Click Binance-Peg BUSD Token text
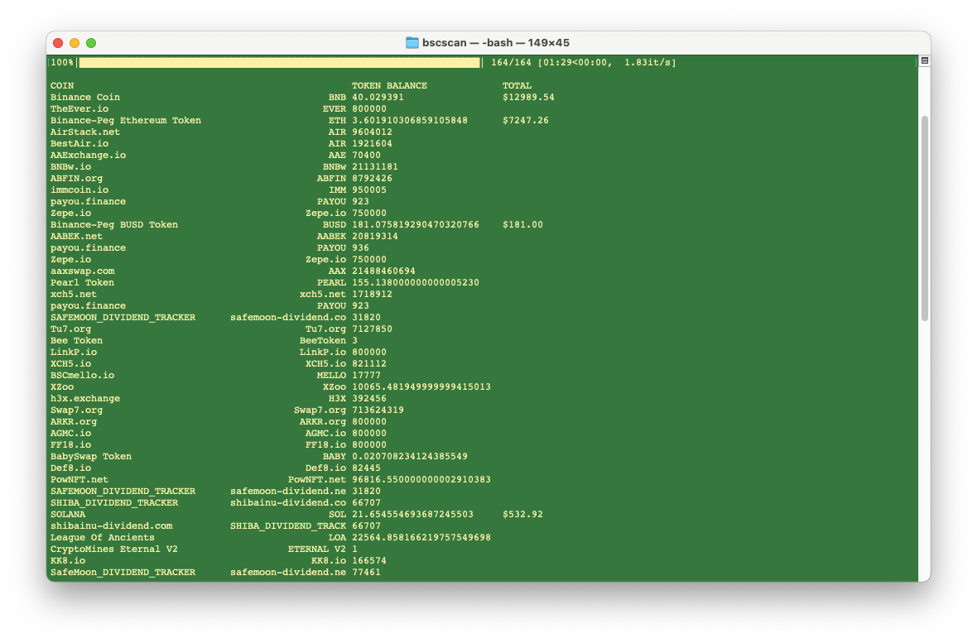This screenshot has height=643, width=977. click(114, 225)
